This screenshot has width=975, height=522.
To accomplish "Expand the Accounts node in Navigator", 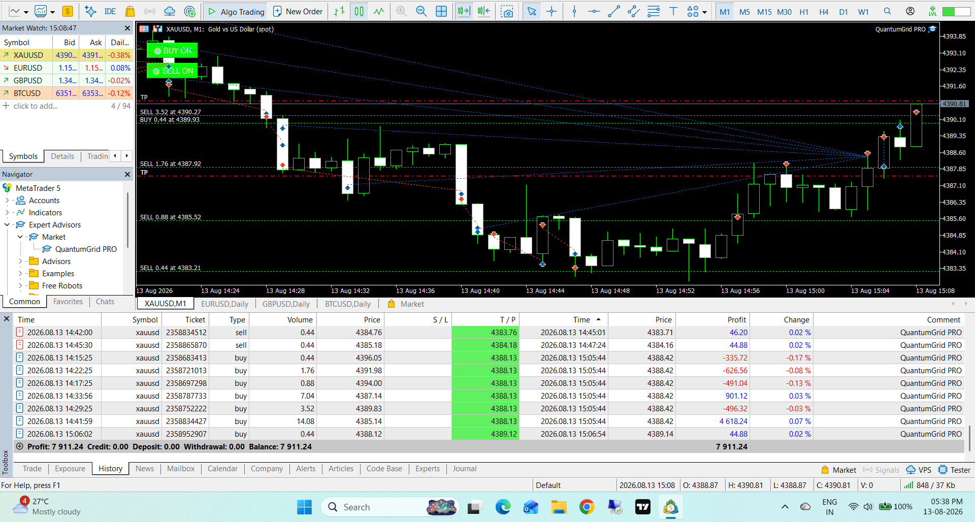I will coord(7,200).
